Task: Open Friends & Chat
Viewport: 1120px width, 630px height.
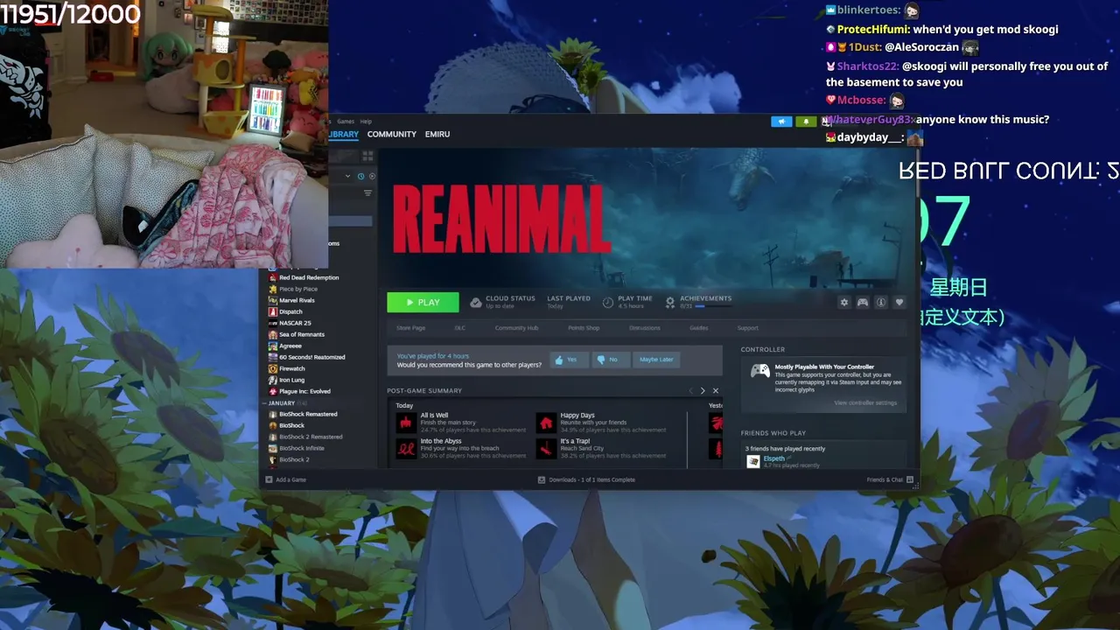Action: tap(890, 479)
